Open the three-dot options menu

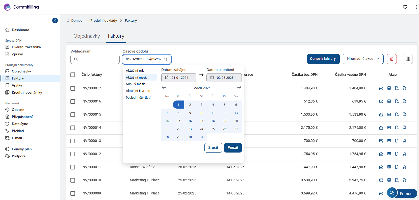click(416, 7)
